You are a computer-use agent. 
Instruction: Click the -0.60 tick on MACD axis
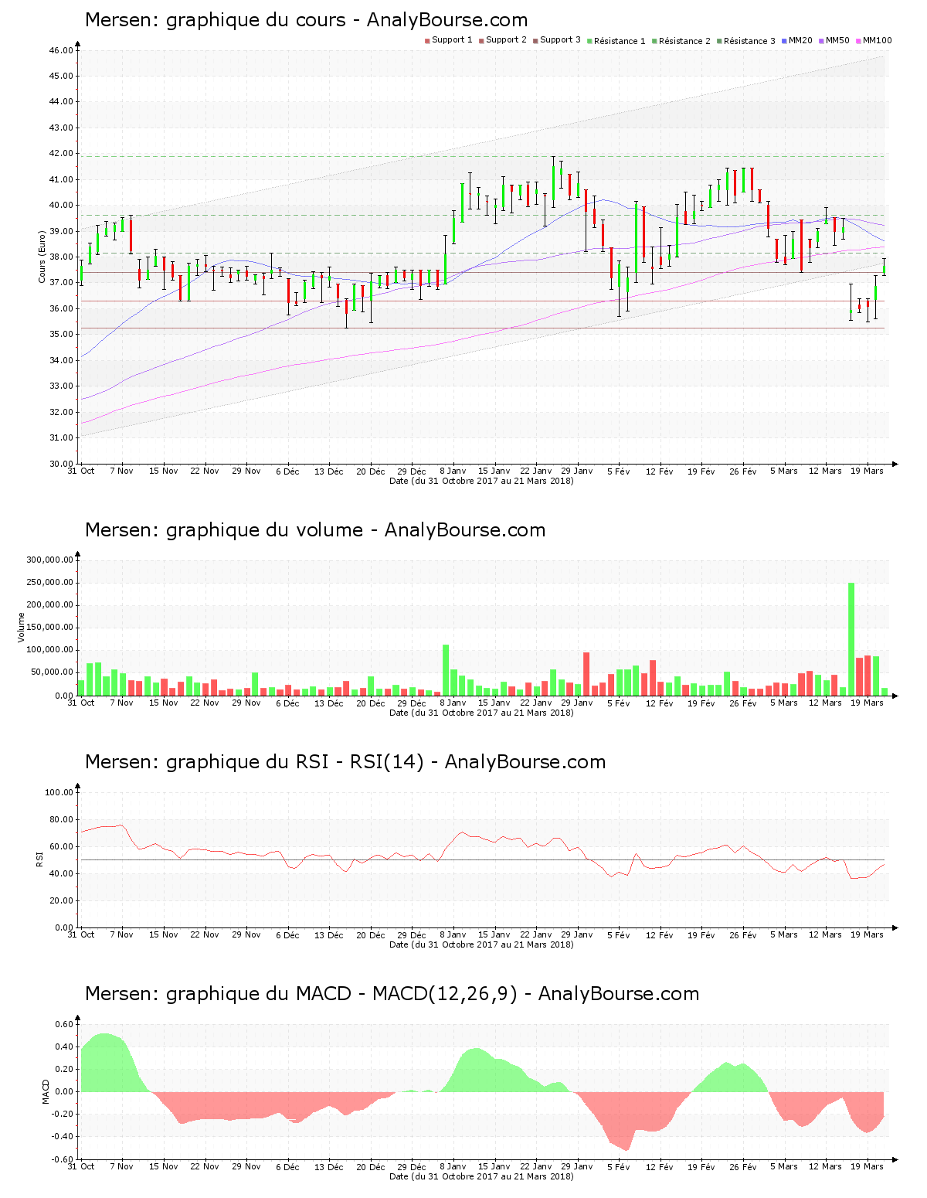tap(63, 1159)
